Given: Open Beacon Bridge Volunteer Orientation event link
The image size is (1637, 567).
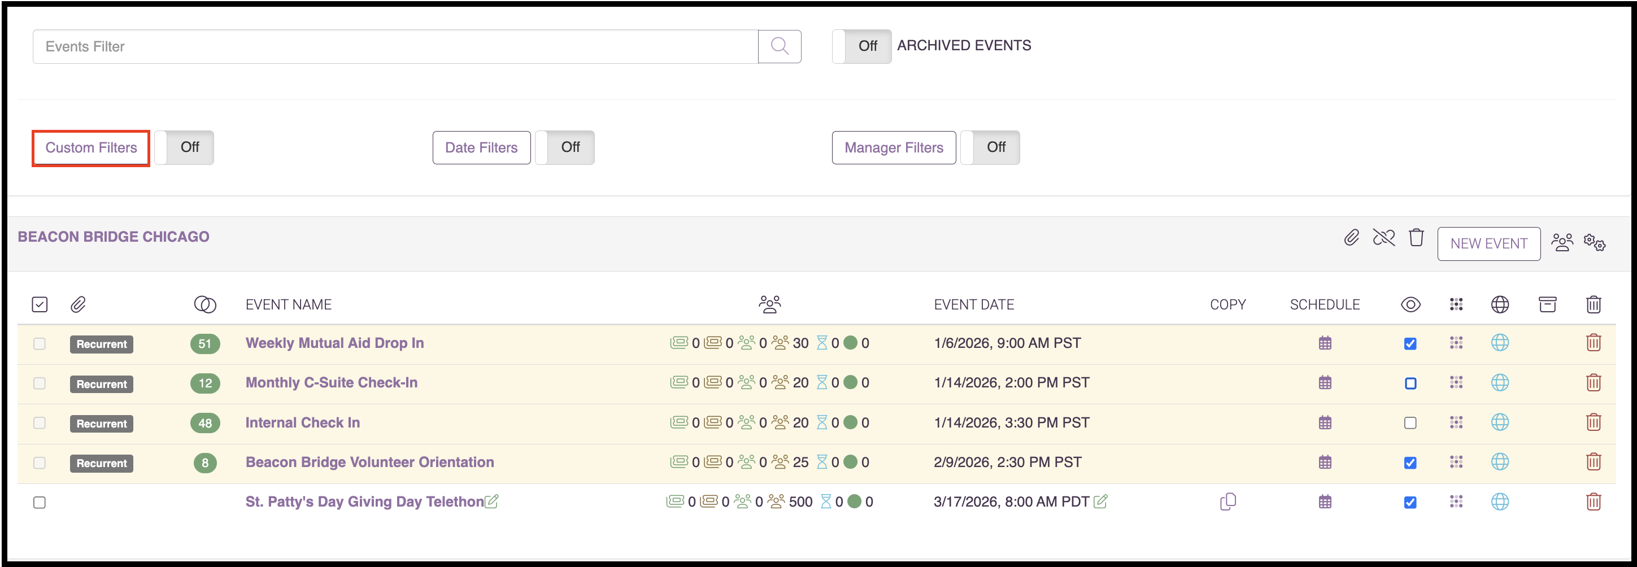Looking at the screenshot, I should [369, 462].
